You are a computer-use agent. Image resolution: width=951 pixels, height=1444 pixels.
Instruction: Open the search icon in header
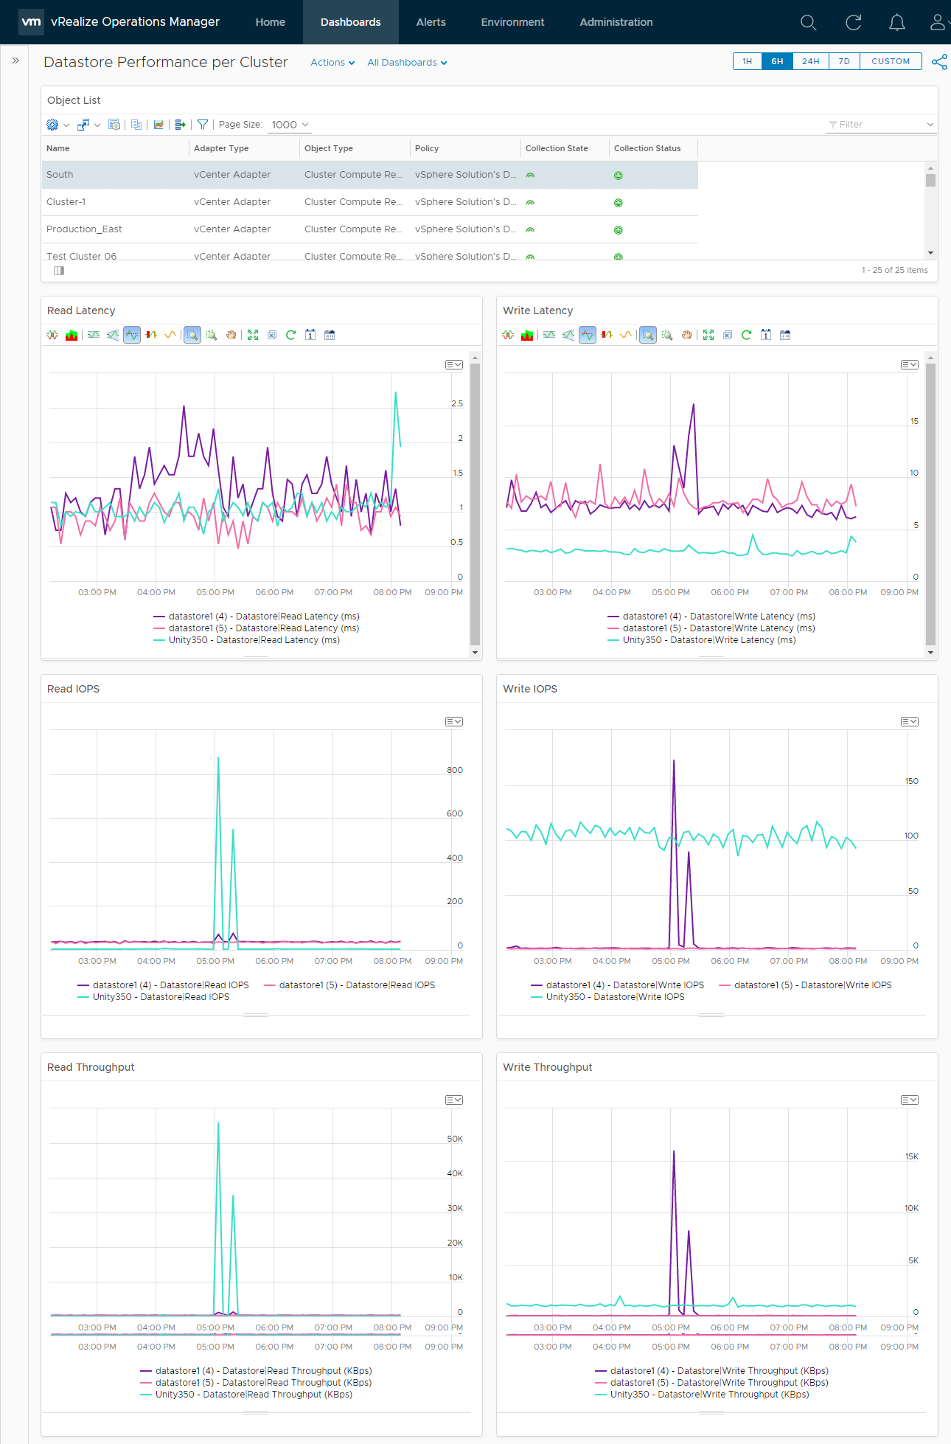[808, 22]
